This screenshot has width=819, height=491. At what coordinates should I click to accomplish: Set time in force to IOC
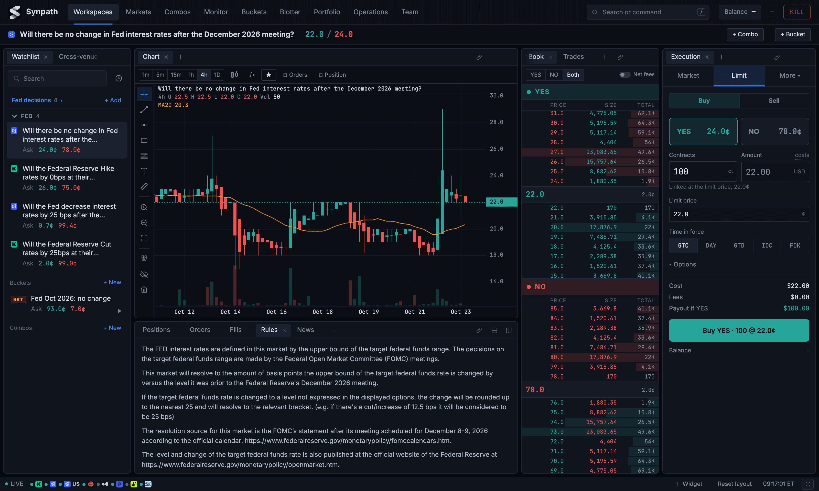(767, 245)
